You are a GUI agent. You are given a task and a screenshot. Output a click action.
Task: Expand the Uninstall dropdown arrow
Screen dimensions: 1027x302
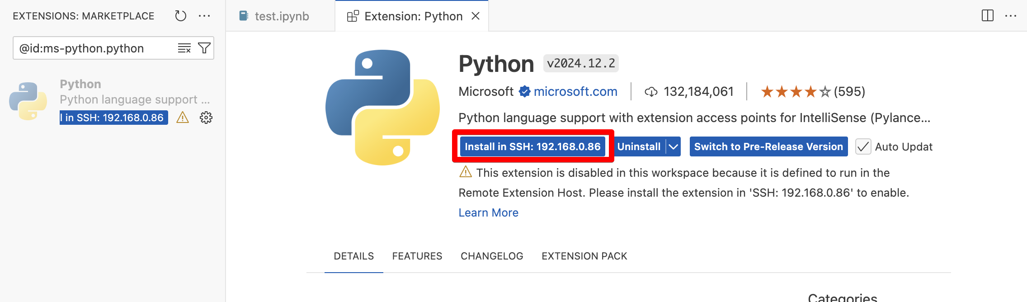click(x=674, y=146)
